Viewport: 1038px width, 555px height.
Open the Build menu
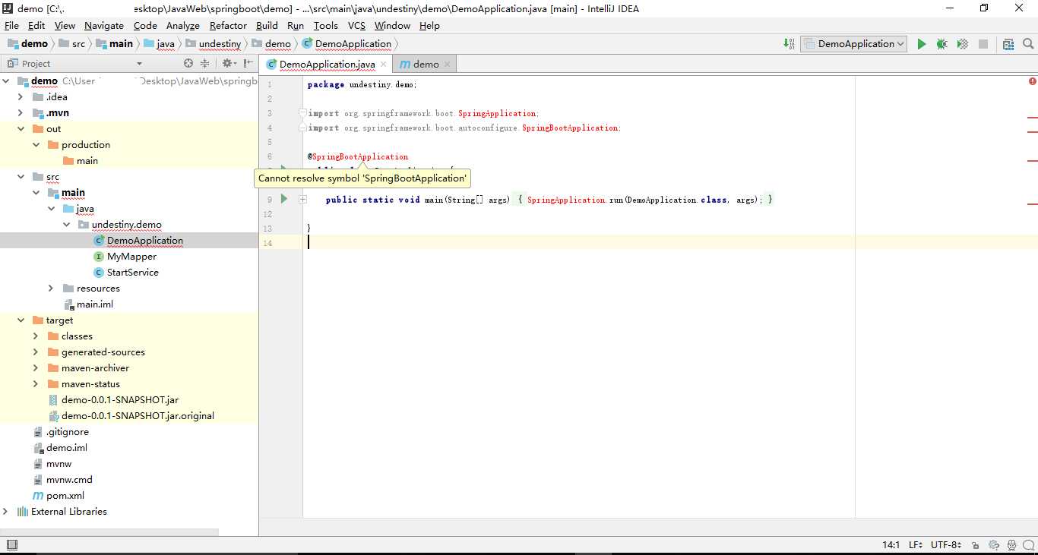click(267, 26)
